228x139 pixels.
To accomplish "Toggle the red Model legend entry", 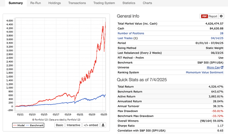I will 19,125.
